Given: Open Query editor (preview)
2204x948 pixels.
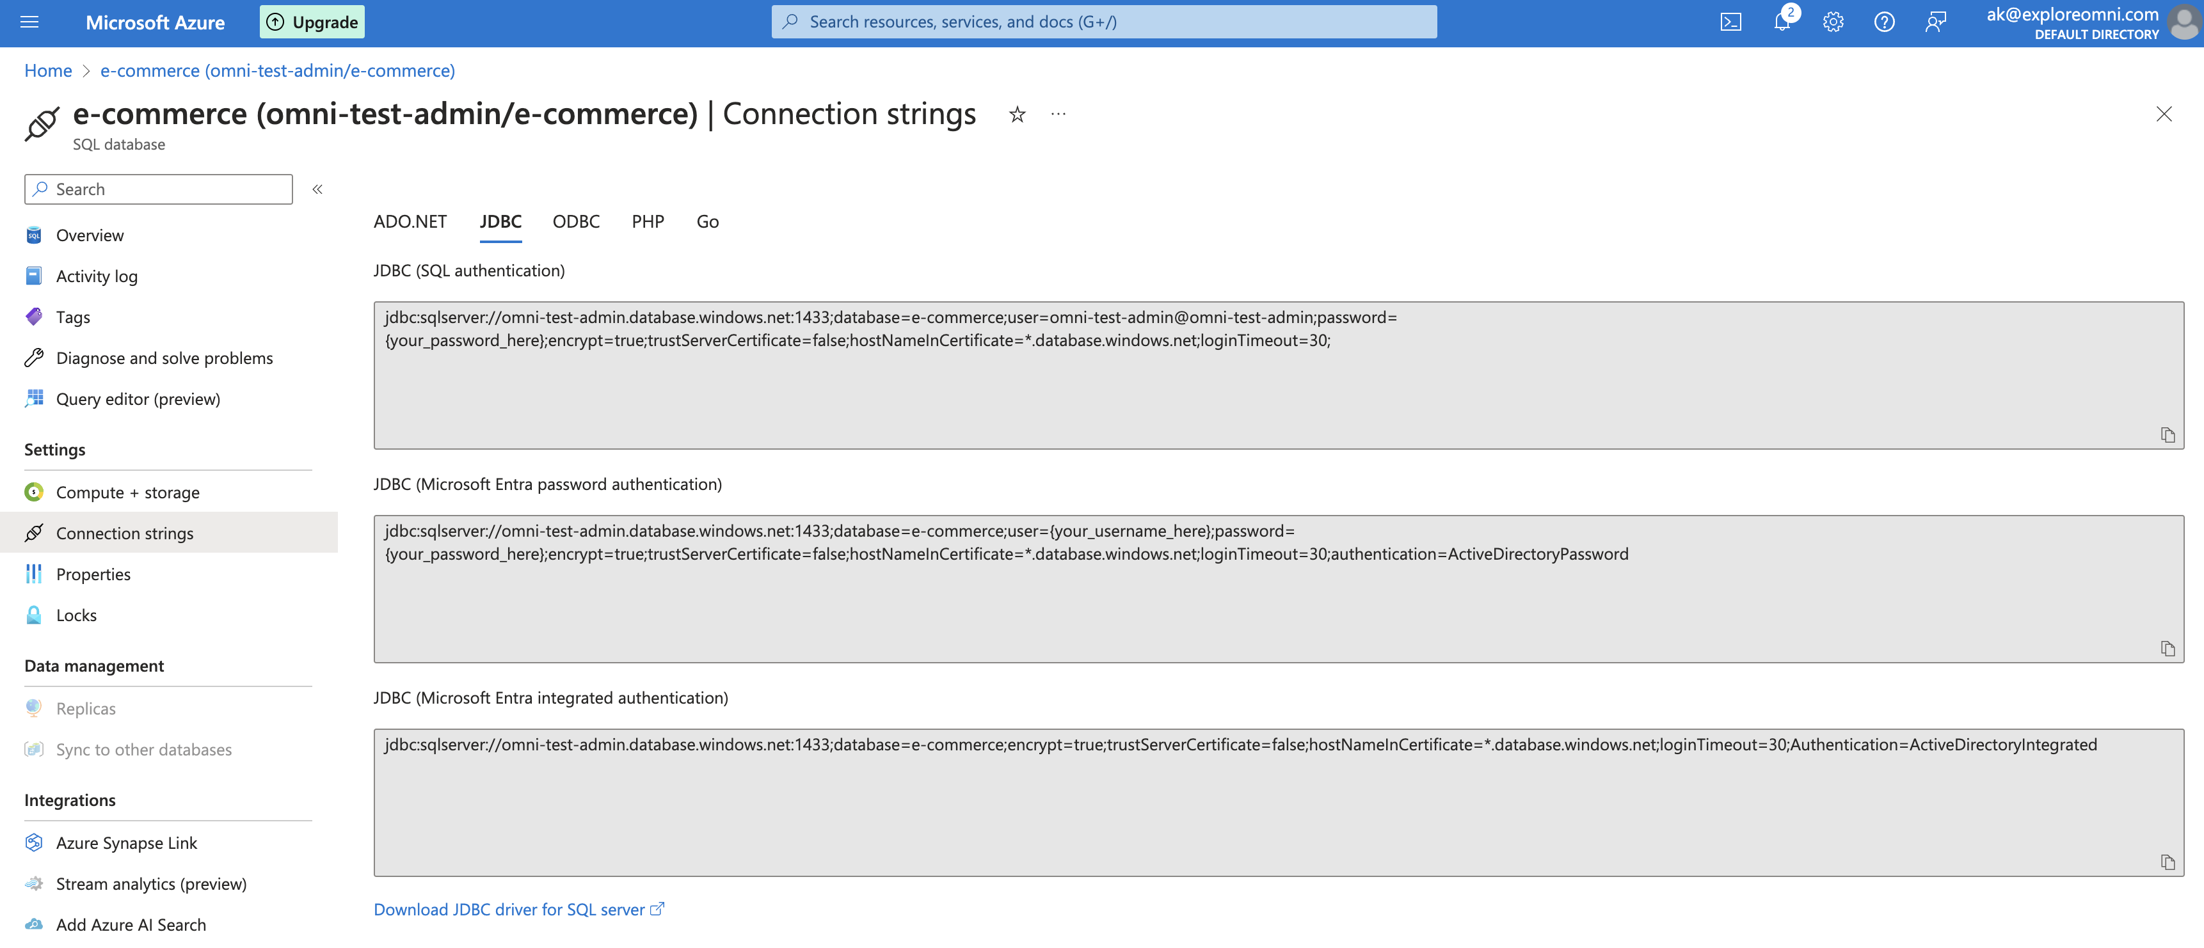Looking at the screenshot, I should click(x=137, y=399).
